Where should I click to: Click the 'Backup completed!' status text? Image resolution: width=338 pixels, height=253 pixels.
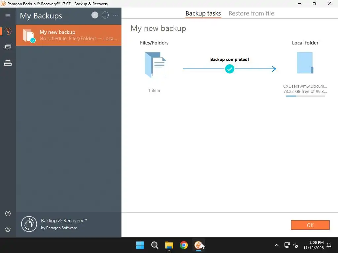(230, 59)
